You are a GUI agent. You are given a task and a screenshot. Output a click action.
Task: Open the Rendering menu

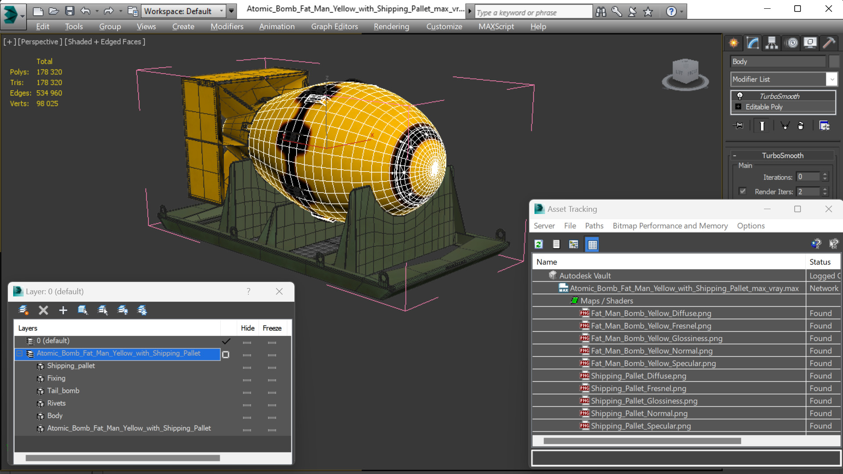pos(391,26)
